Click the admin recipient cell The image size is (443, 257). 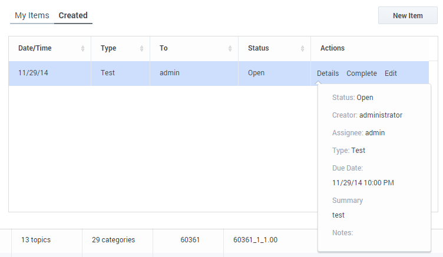click(x=170, y=73)
